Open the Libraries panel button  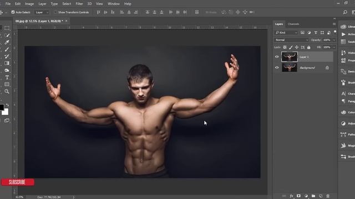[x=347, y=27]
